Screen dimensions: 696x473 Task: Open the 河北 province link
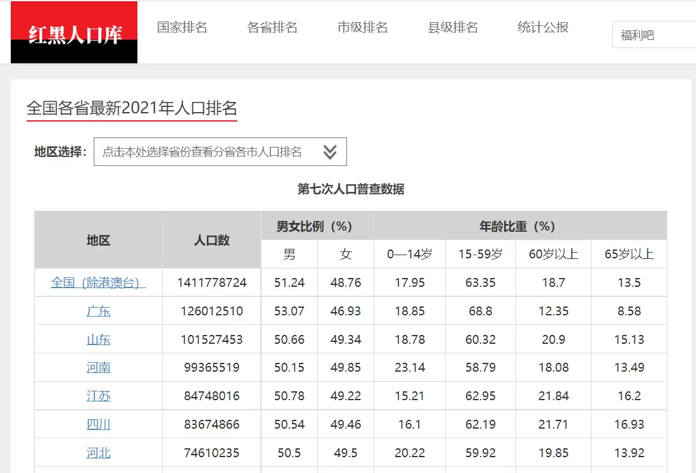pos(98,453)
